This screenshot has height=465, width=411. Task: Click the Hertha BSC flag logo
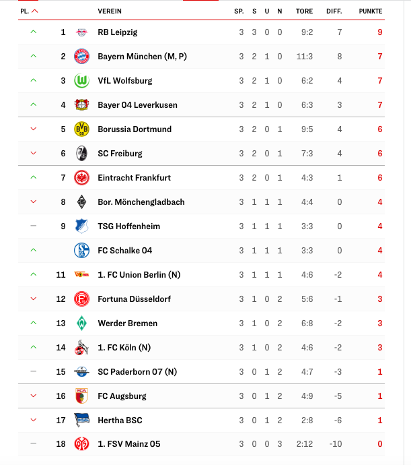tap(81, 421)
